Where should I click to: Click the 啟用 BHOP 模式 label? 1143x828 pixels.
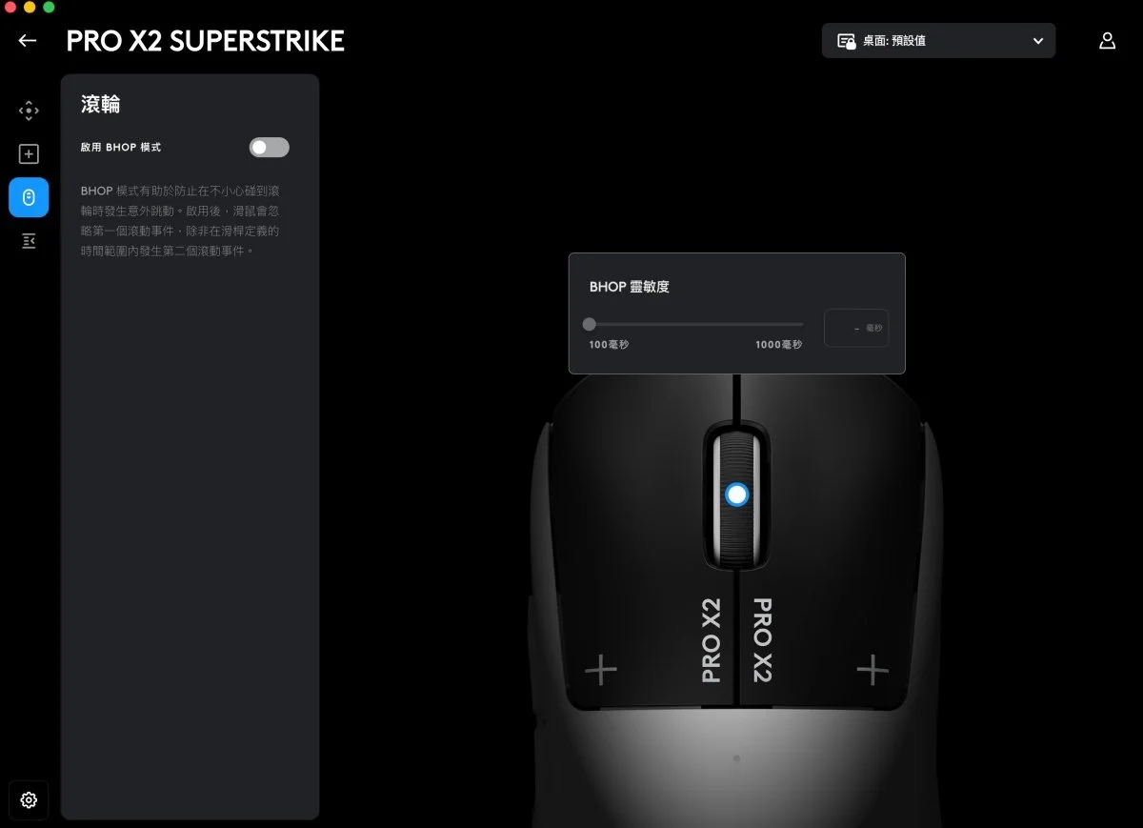pos(121,148)
